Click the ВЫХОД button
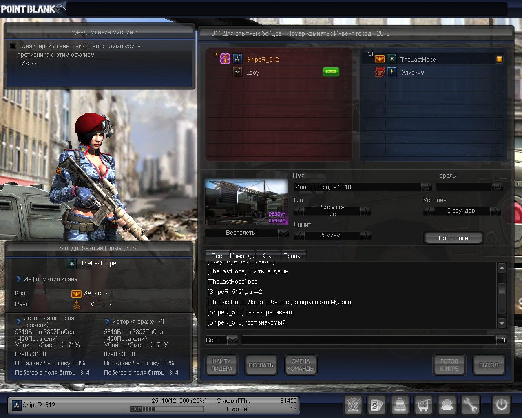522x418 pixels. point(489,365)
